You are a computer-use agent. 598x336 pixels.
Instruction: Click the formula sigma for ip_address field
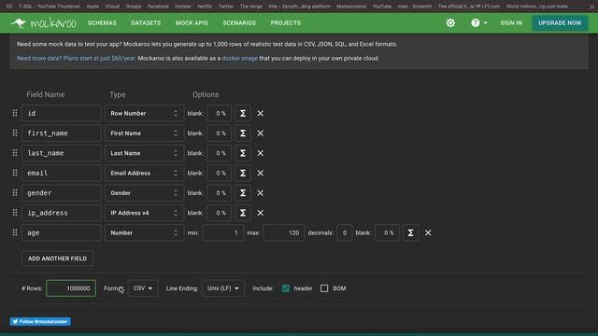[243, 213]
